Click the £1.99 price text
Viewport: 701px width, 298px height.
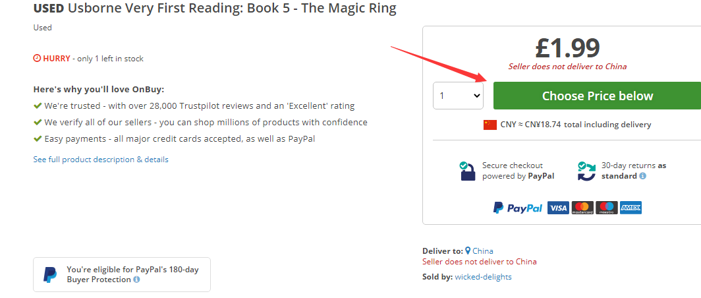coord(567,47)
